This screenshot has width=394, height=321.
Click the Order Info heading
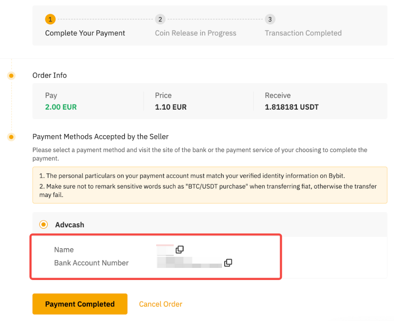click(x=50, y=75)
